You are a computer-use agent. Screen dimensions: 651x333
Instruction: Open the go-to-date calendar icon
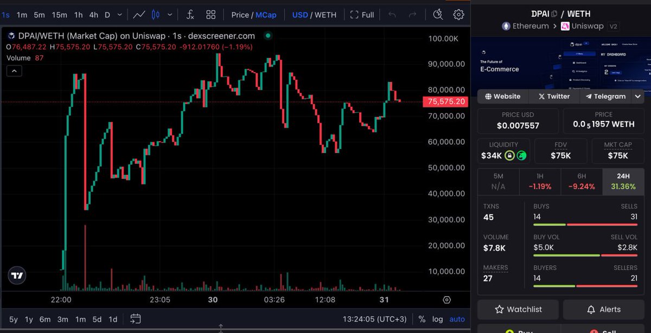tap(136, 319)
